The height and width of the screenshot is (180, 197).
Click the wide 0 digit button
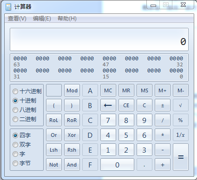coord(117,165)
